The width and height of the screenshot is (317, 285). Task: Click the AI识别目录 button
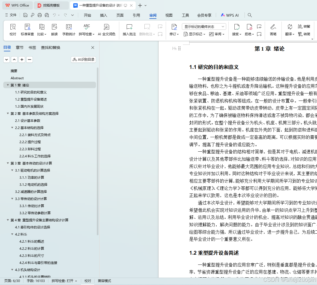pos(83,59)
